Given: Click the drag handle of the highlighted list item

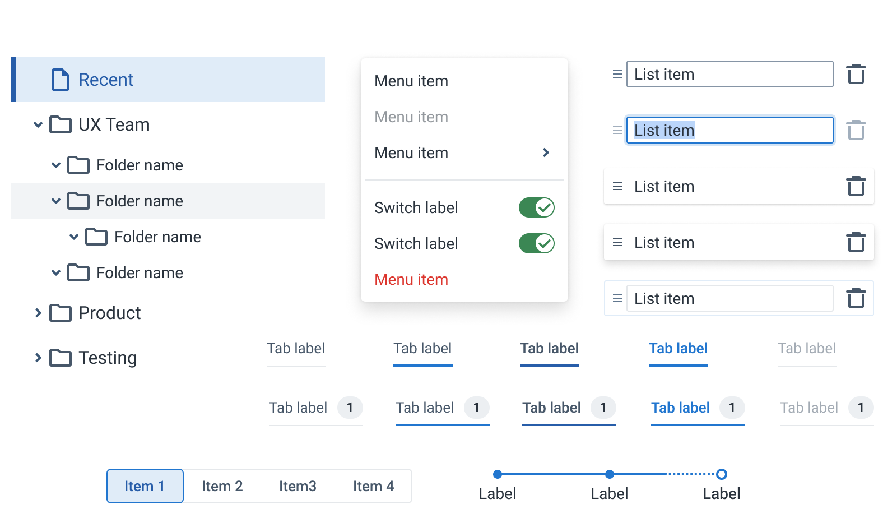Looking at the screenshot, I should (x=617, y=130).
